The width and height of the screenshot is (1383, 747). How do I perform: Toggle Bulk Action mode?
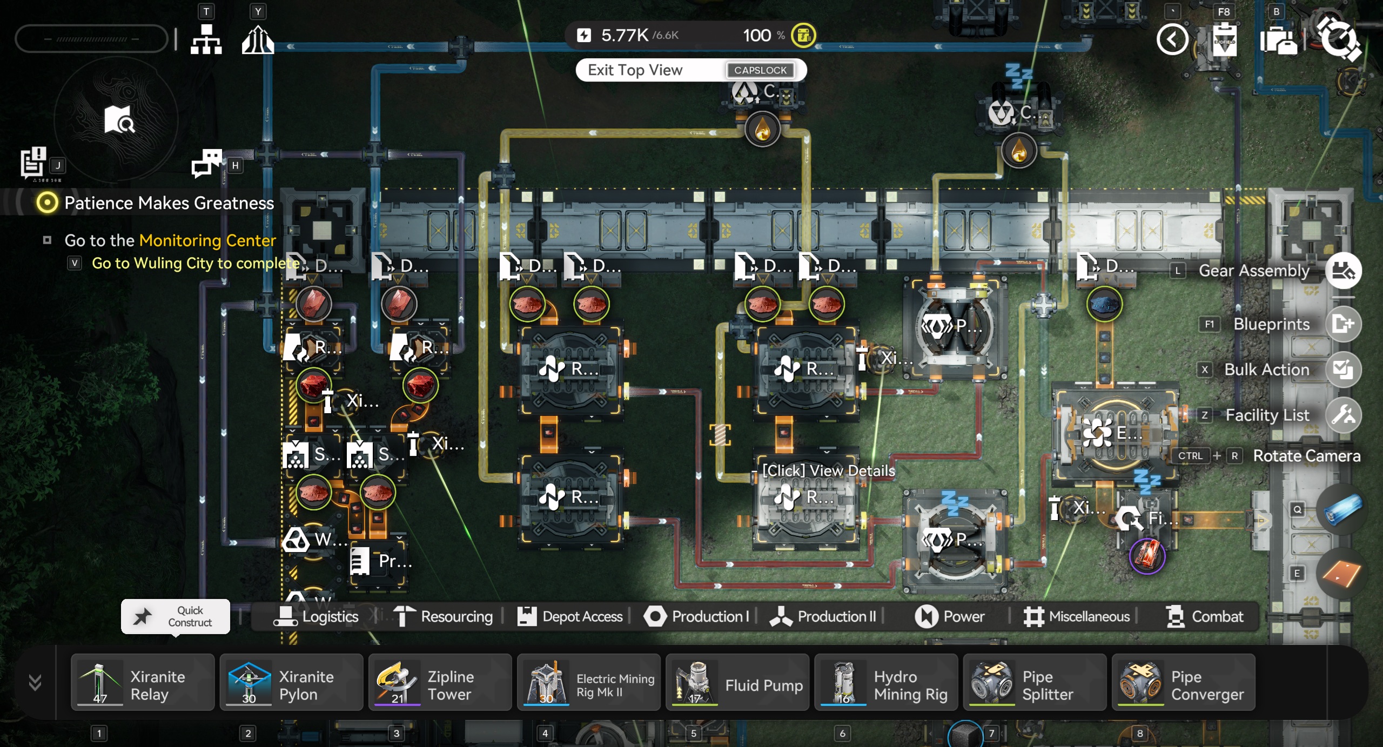[x=1343, y=369]
